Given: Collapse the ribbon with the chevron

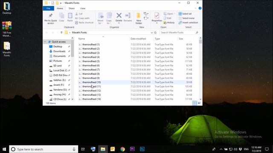Looking at the screenshot, I should pyautogui.click(x=195, y=8).
